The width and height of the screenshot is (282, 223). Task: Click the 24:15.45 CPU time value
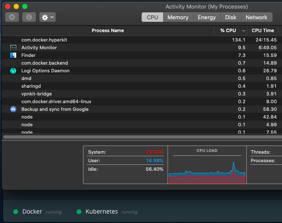(x=266, y=40)
